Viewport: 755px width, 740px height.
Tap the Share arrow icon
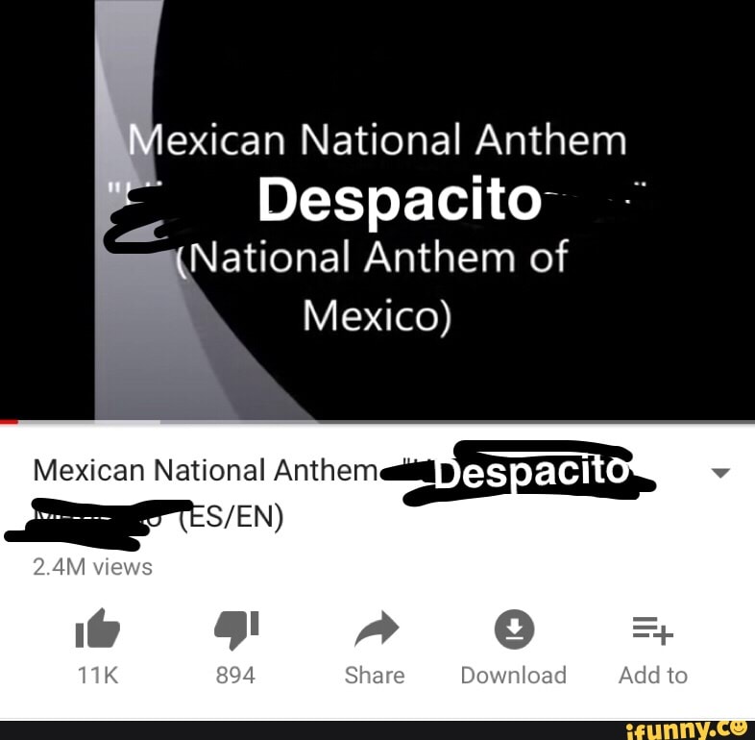[376, 629]
